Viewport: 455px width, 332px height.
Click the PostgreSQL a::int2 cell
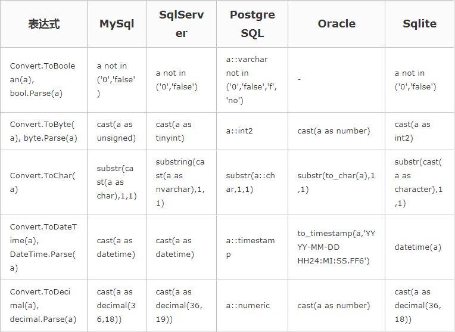pos(252,131)
